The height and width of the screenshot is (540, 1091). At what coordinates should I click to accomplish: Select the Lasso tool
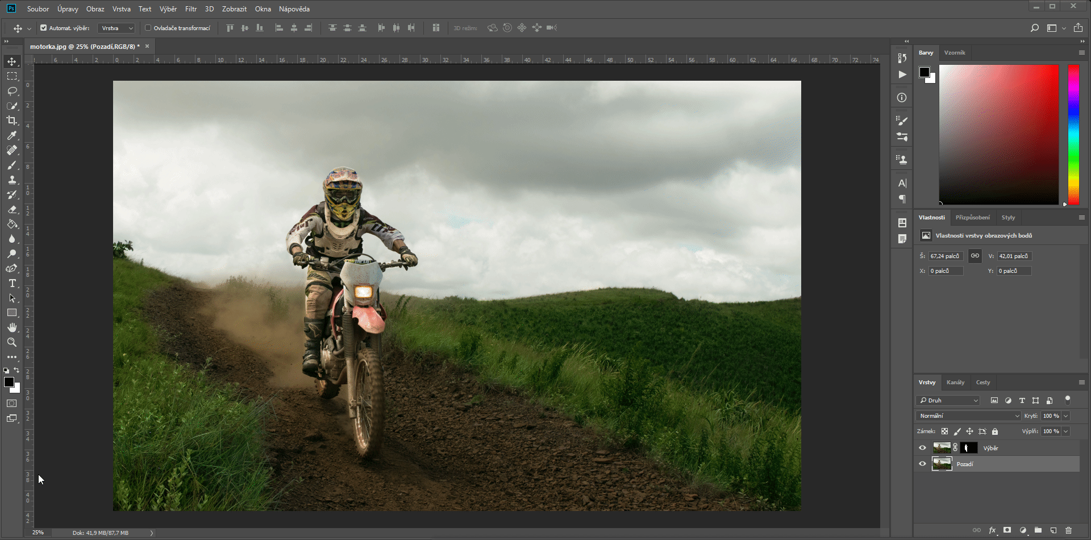tap(12, 91)
